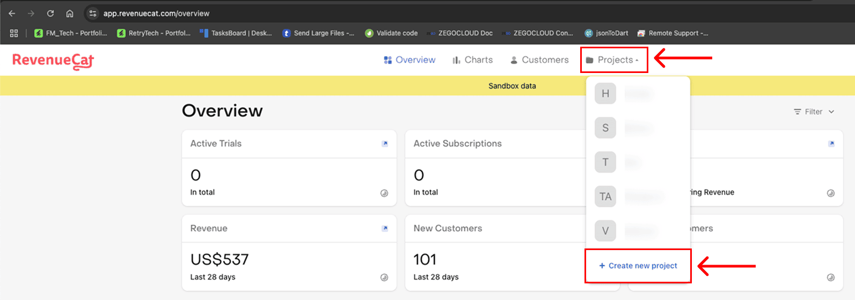Click the Active Trials info circle icon
Screen dimensions: 855x300
(x=384, y=193)
